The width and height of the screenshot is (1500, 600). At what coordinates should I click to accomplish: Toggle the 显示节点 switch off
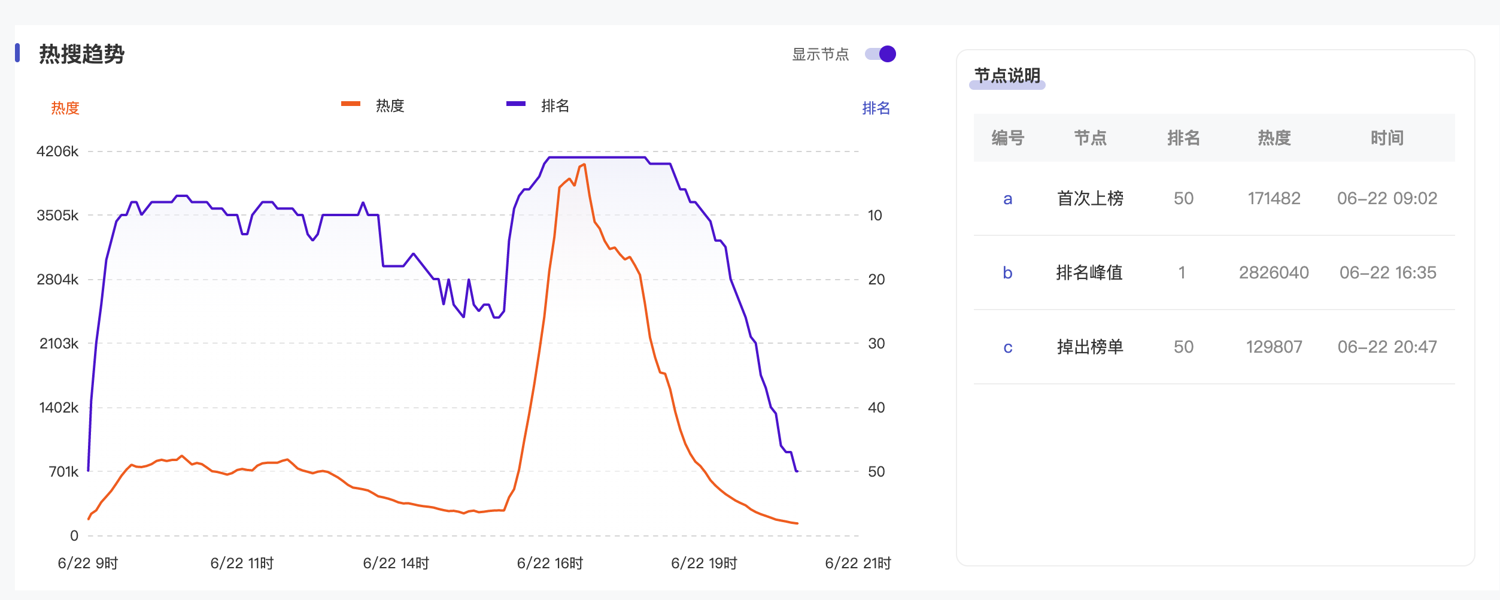coord(880,54)
